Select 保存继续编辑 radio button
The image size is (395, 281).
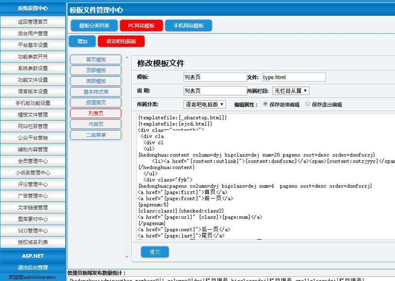[266, 104]
